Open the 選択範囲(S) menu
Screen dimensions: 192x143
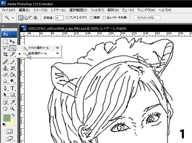point(78,10)
